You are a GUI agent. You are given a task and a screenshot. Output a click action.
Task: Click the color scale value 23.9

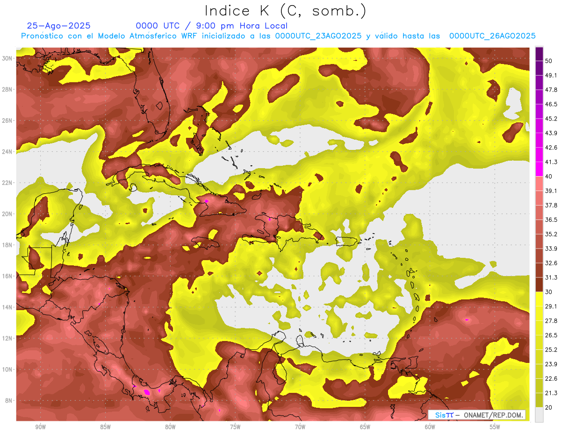(551, 364)
